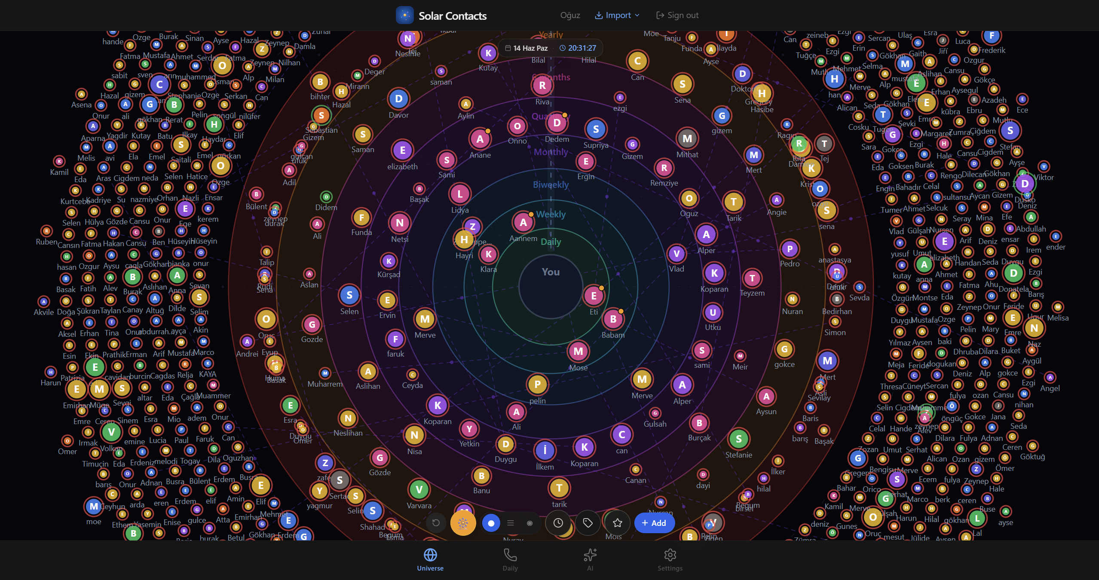Screen dimensions: 1099x580
Task: Click the orange ferris wheel button
Action: click(x=463, y=523)
